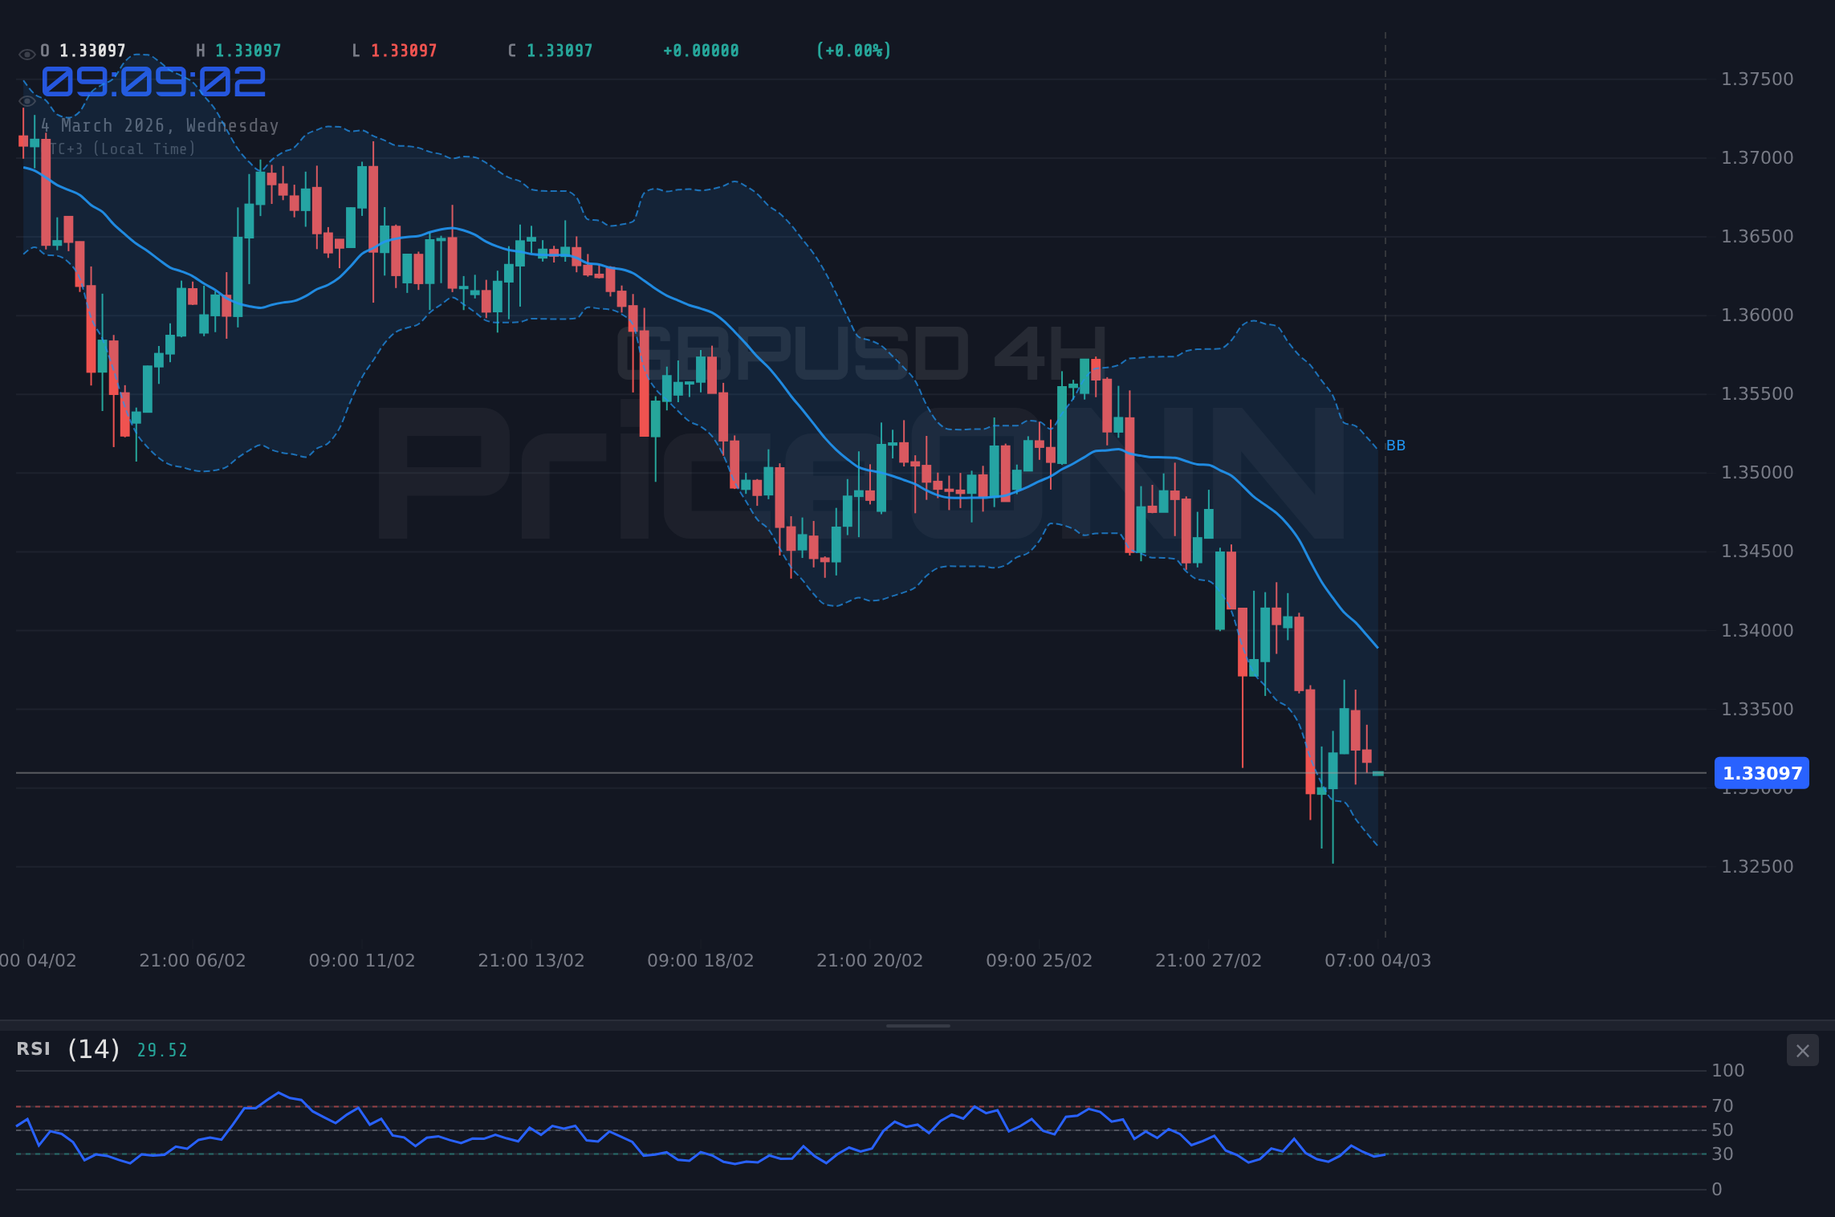Close the RSI indicator pane
The image size is (1835, 1217).
[x=1802, y=1050]
